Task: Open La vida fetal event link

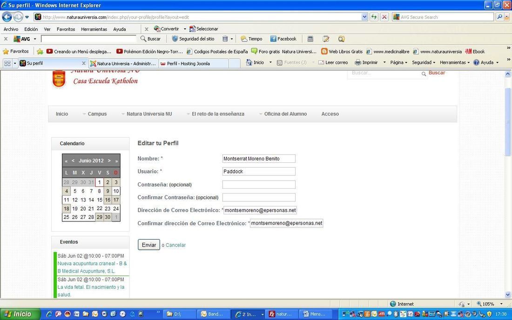Action: 91,291
